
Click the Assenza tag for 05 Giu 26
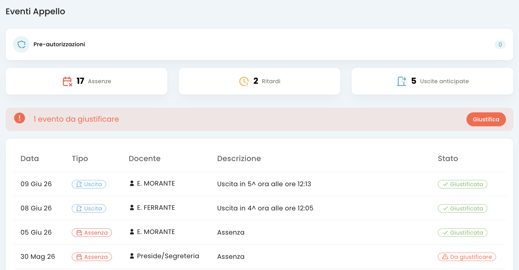92,233
